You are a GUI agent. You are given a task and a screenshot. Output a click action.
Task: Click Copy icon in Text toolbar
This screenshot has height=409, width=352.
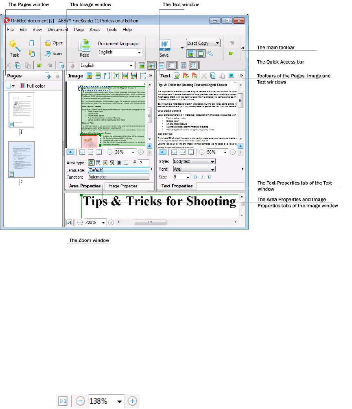[213, 76]
